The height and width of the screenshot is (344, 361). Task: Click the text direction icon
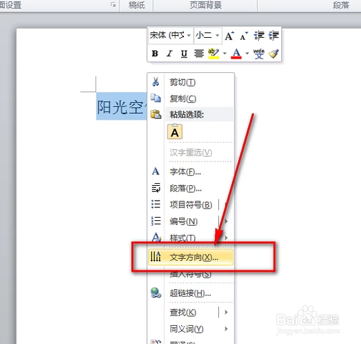coord(155,257)
